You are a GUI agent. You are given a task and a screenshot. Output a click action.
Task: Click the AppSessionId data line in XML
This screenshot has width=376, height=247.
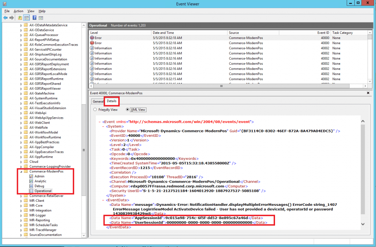[186, 218]
